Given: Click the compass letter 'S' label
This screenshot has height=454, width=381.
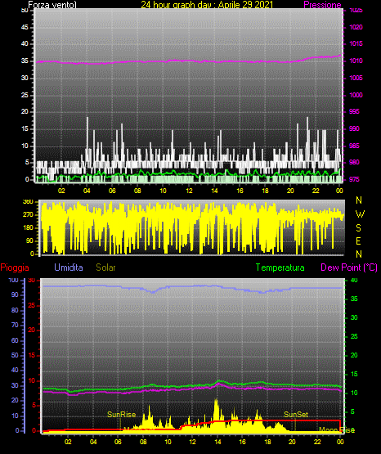Looking at the screenshot, I should coord(358,228).
